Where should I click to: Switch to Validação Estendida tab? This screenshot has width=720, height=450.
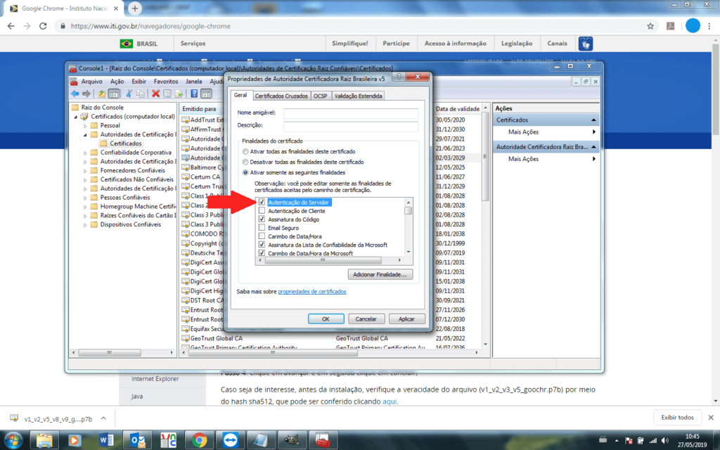pyautogui.click(x=358, y=96)
